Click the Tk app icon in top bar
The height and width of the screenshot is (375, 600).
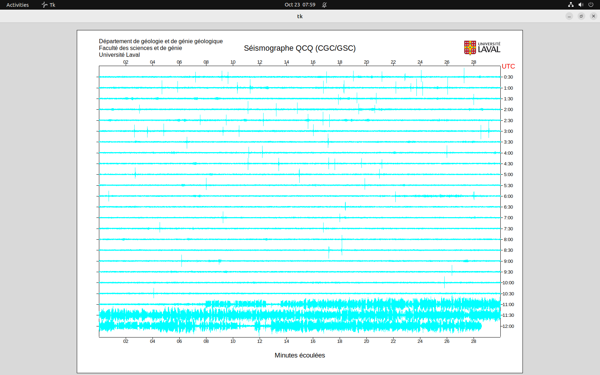[x=49, y=5]
